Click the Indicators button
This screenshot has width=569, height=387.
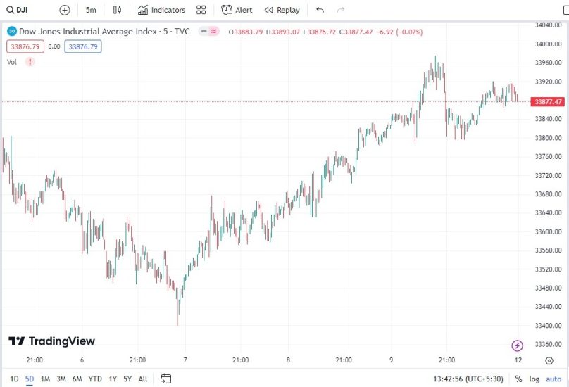point(161,10)
